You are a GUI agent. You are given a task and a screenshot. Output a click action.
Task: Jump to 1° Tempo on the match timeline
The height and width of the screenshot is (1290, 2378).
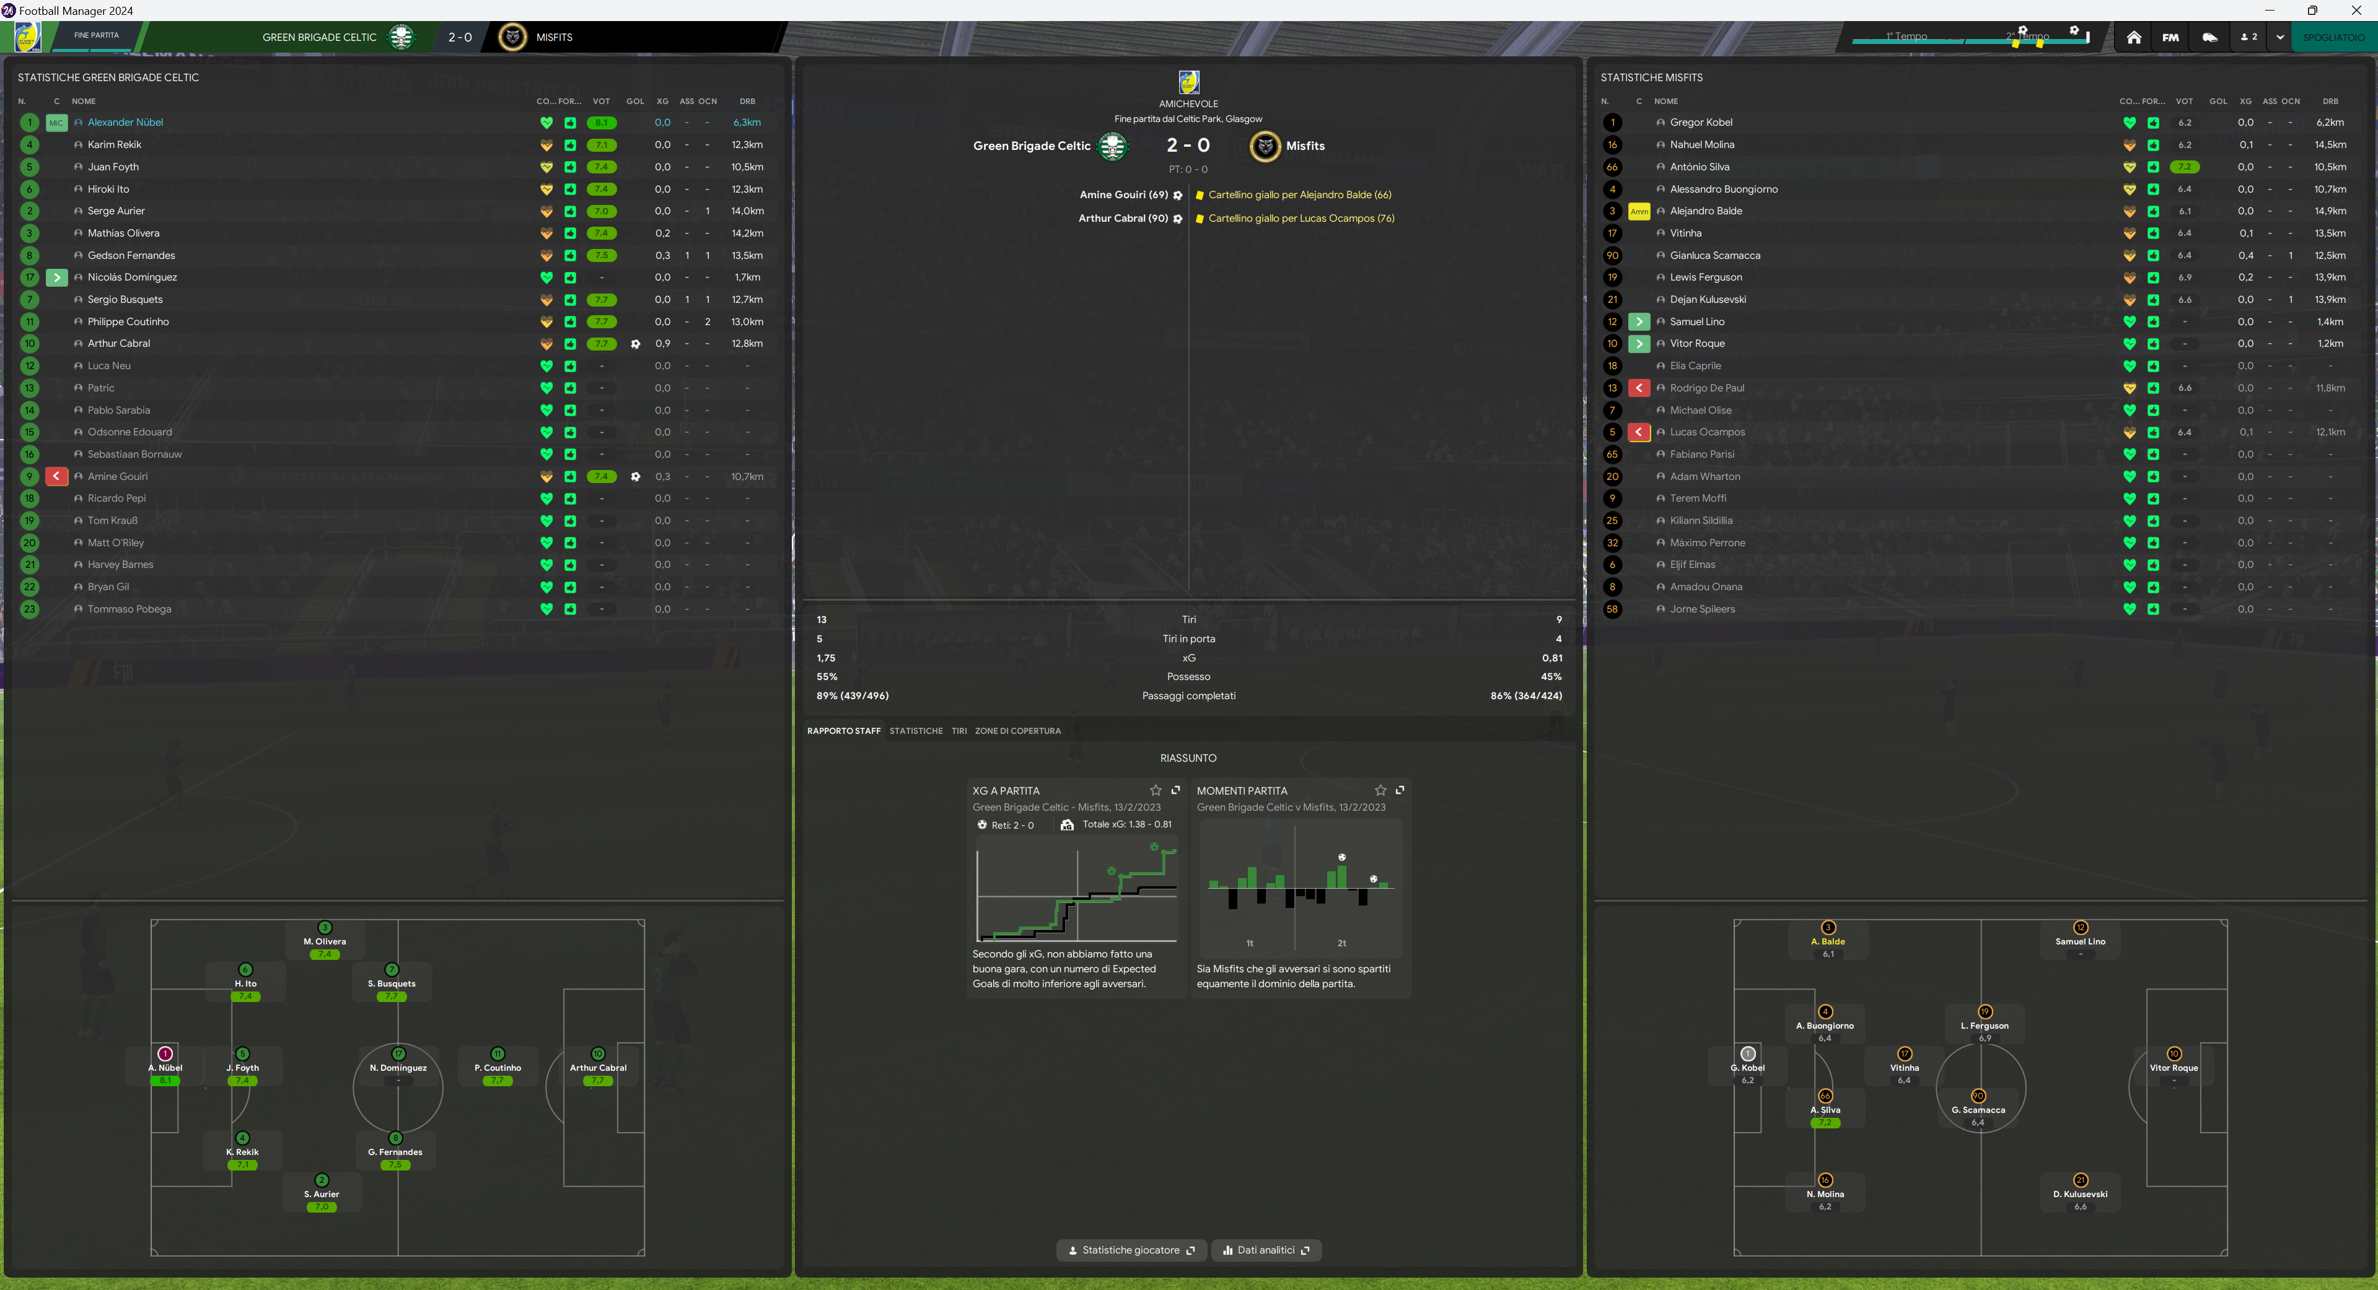[x=1906, y=37]
